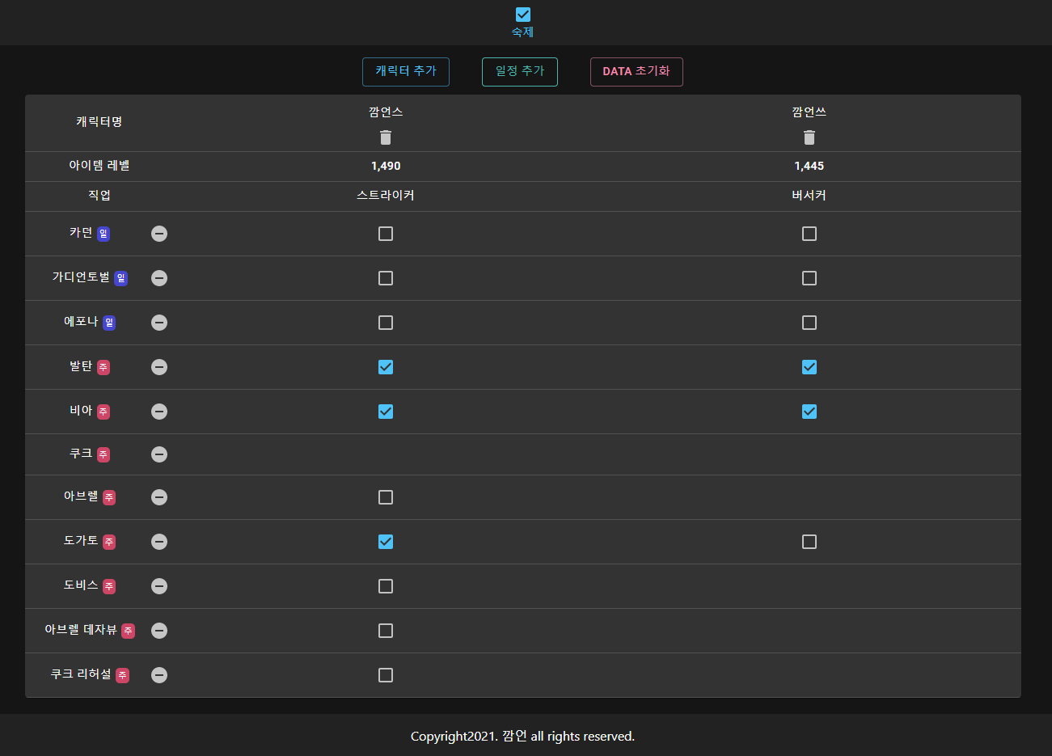Click the DATA 초기화 button
Image resolution: width=1052 pixels, height=756 pixels.
(x=636, y=72)
